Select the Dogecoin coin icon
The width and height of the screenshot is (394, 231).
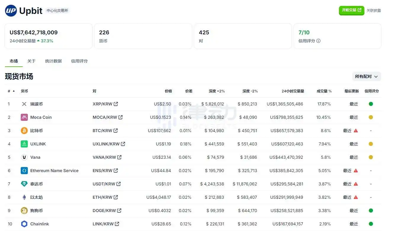point(24,211)
